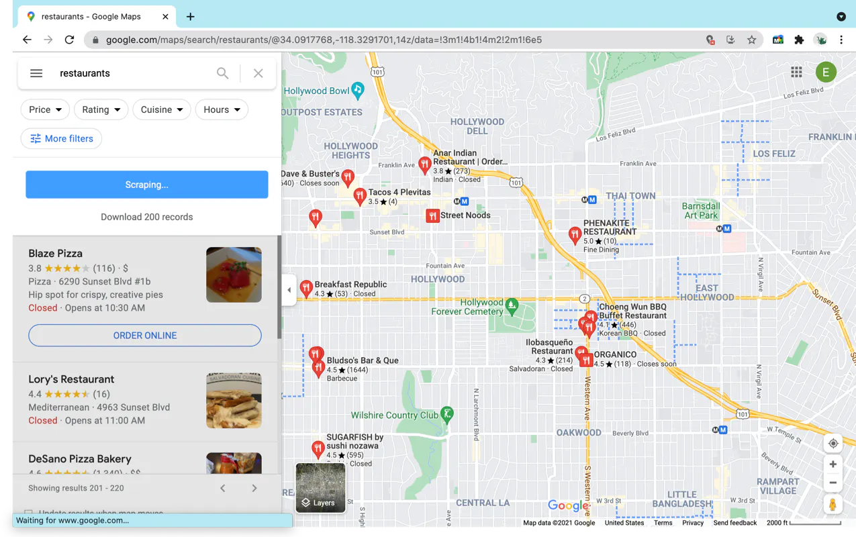The image size is (856, 537).
Task: Select the PHENAKITE RESTAURANT map pin
Action: [x=575, y=234]
